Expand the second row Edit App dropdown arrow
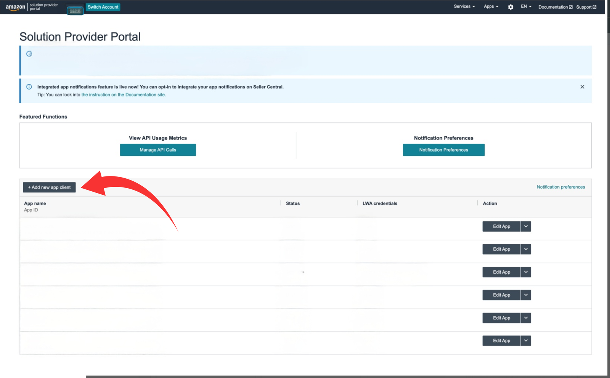 pyautogui.click(x=526, y=249)
